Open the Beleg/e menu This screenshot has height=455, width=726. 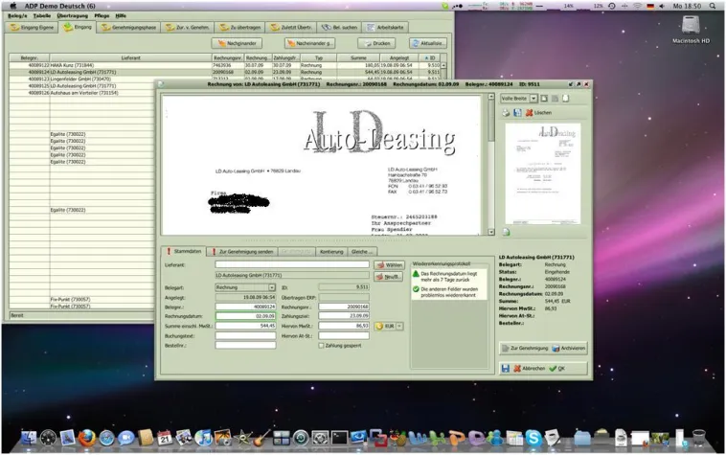coord(17,15)
